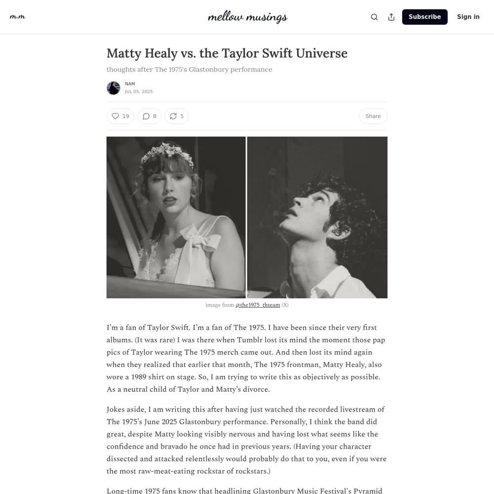Open the left Taylor Swift photo
The width and height of the screenshot is (494, 494).
pyautogui.click(x=176, y=217)
